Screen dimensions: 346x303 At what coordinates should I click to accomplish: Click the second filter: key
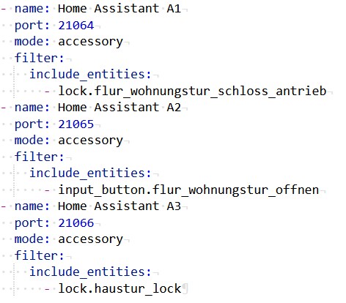39,157
